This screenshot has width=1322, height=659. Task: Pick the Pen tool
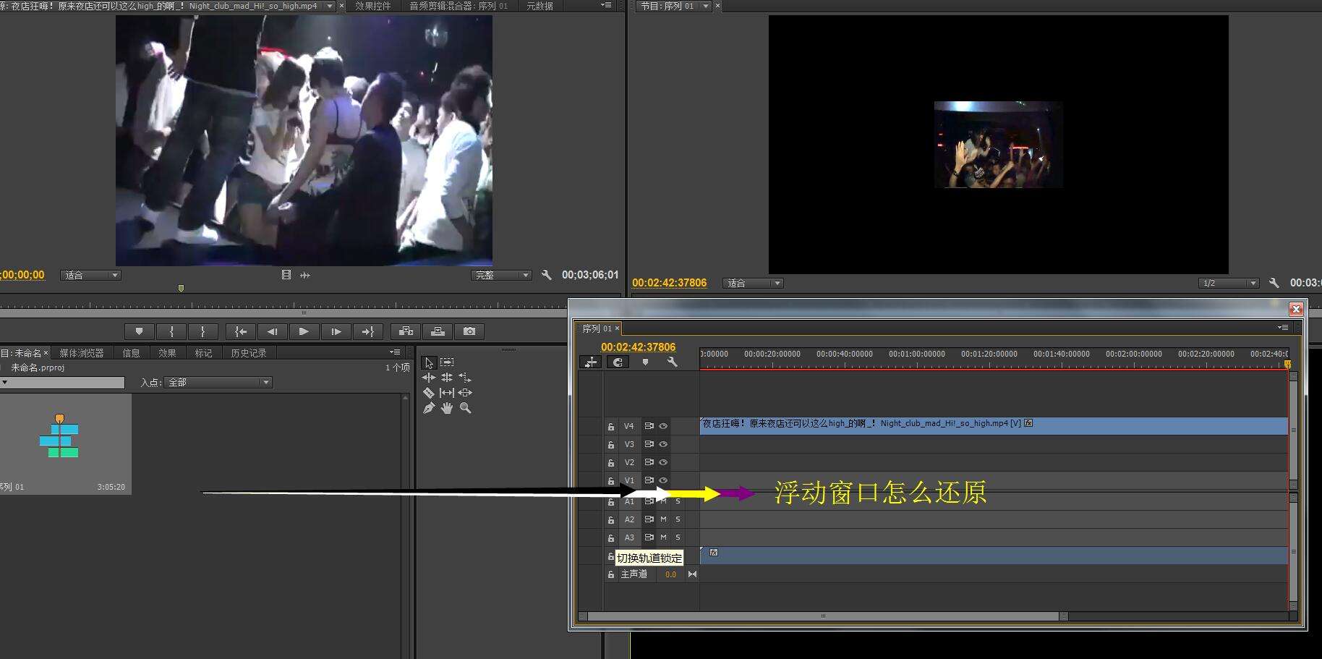tap(428, 409)
